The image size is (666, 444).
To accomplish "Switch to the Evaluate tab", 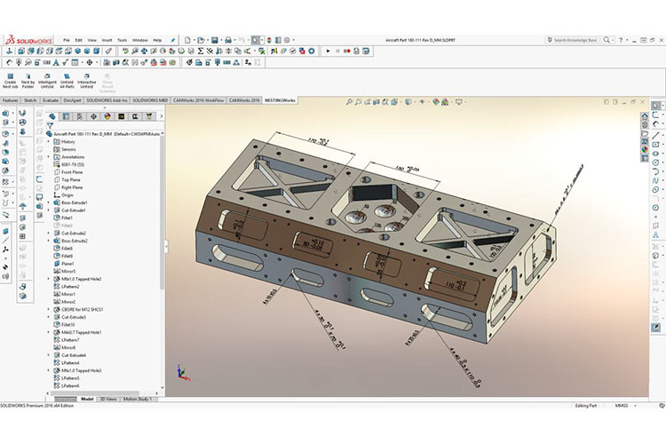I will (x=50, y=100).
